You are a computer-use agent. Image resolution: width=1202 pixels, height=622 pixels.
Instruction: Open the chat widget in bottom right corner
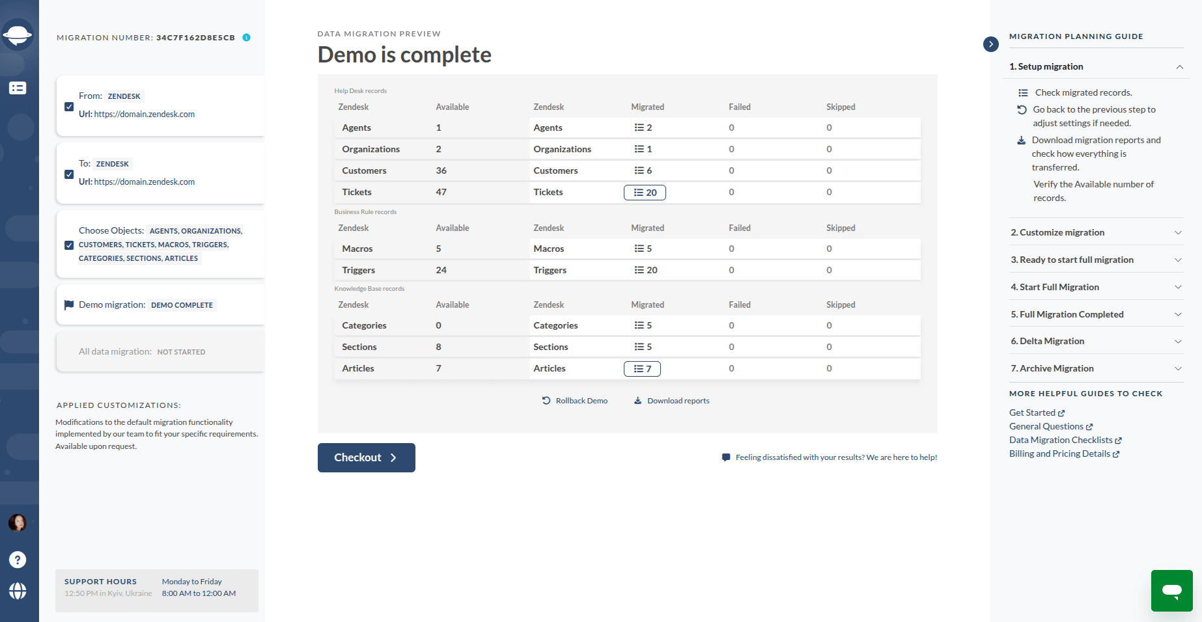click(1171, 591)
